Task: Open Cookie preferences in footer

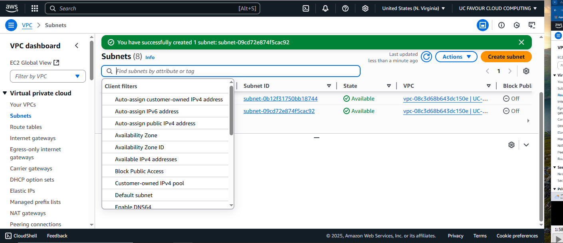Action: 517,236
